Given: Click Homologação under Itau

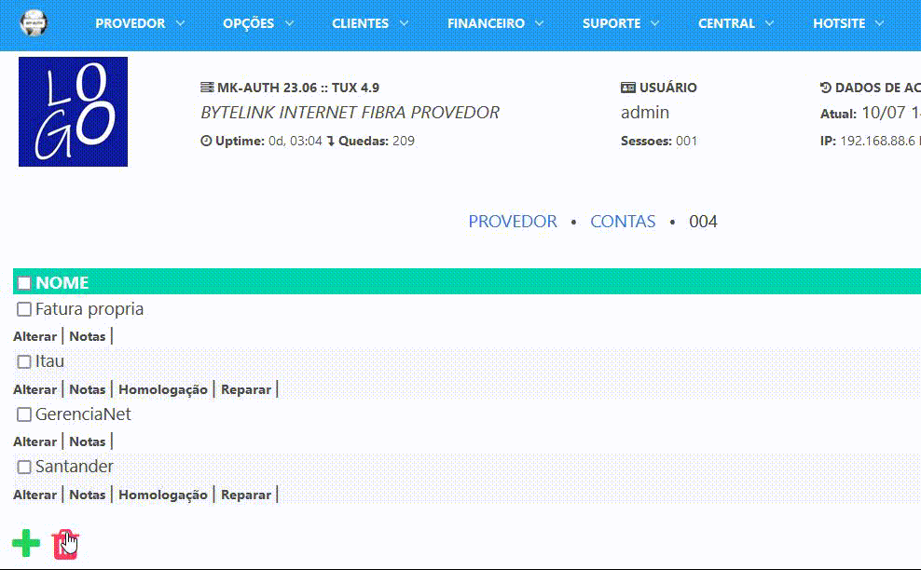Looking at the screenshot, I should (163, 389).
